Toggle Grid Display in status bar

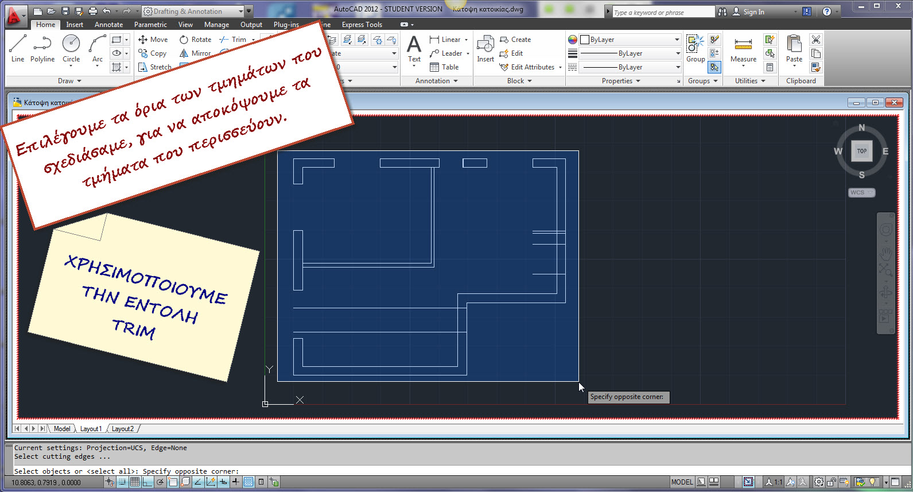coord(135,482)
